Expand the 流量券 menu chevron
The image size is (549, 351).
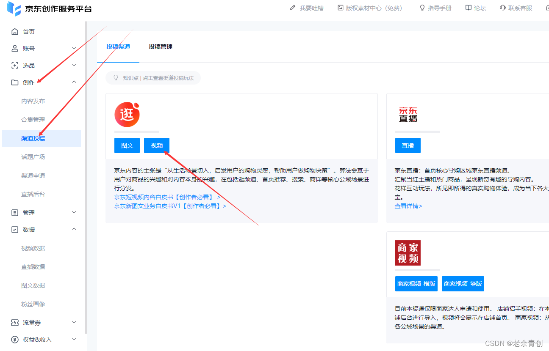(74, 322)
